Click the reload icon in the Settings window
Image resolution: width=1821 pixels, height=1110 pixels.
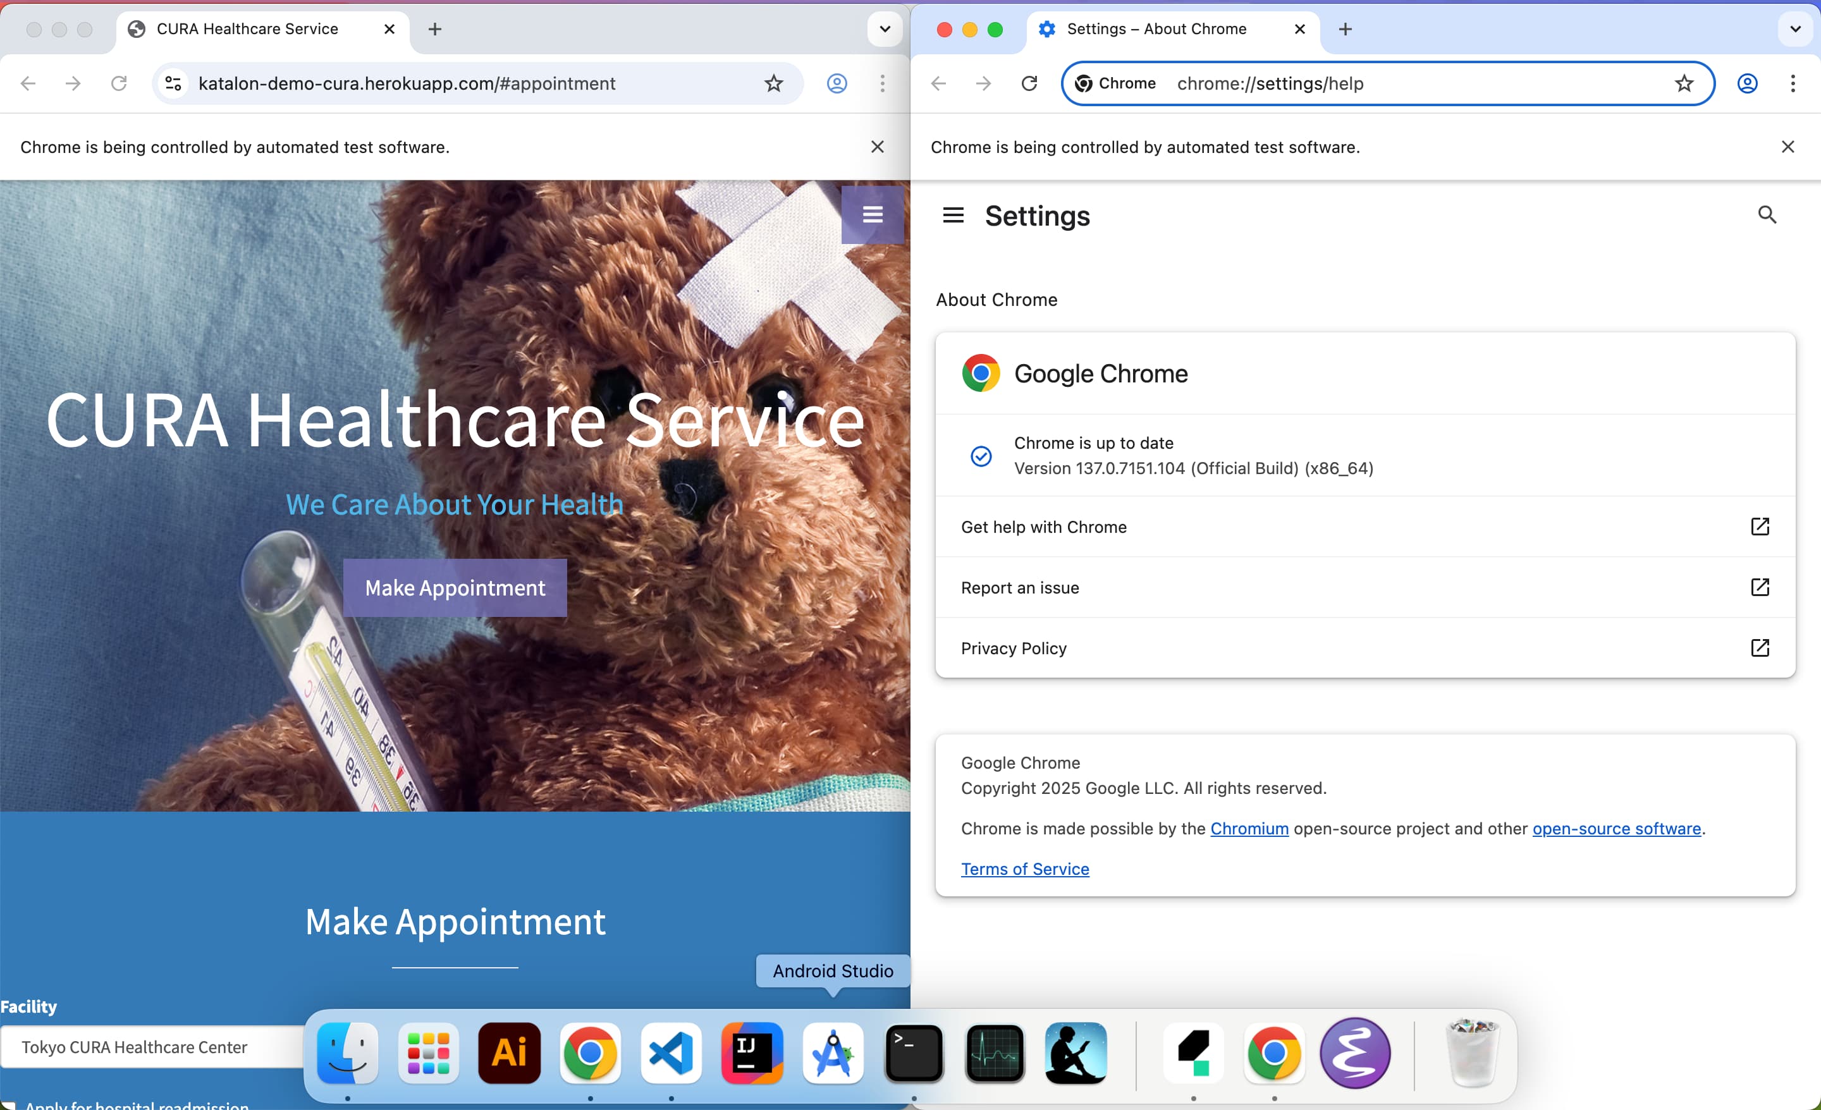1029,83
